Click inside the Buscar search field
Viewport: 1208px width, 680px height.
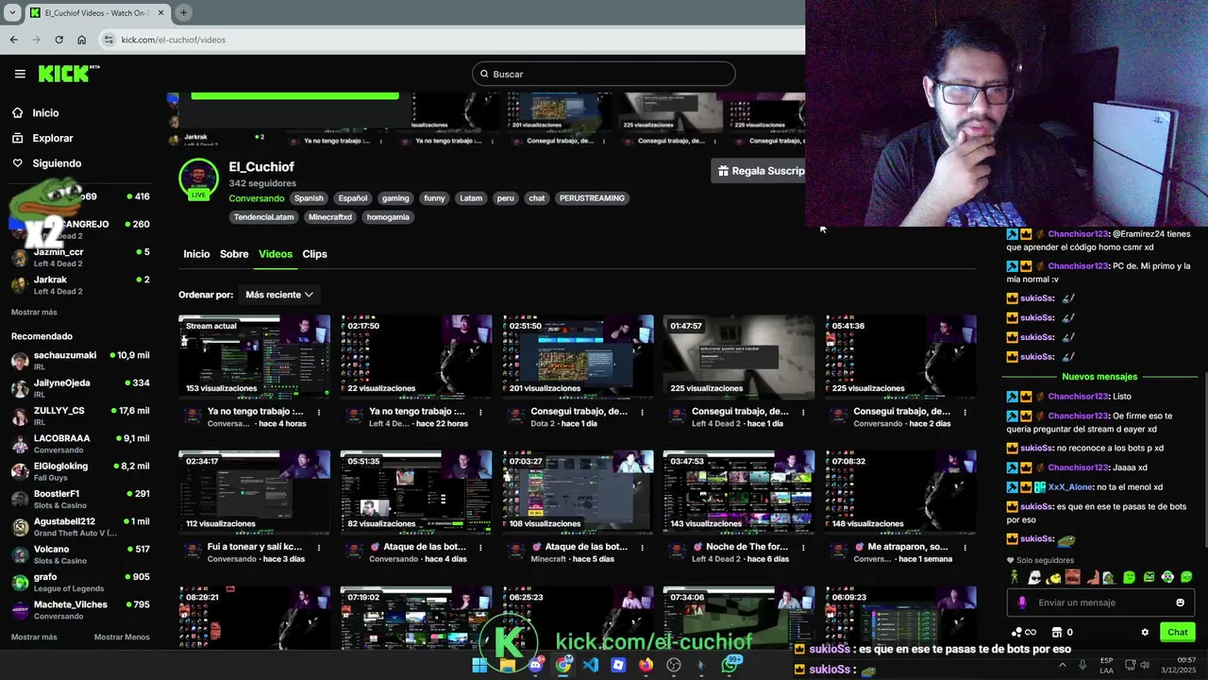tap(604, 74)
